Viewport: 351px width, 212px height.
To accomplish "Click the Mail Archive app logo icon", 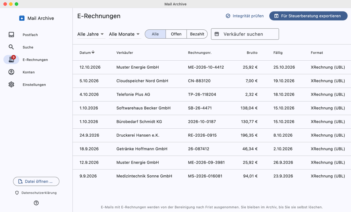I will click(x=22, y=18).
